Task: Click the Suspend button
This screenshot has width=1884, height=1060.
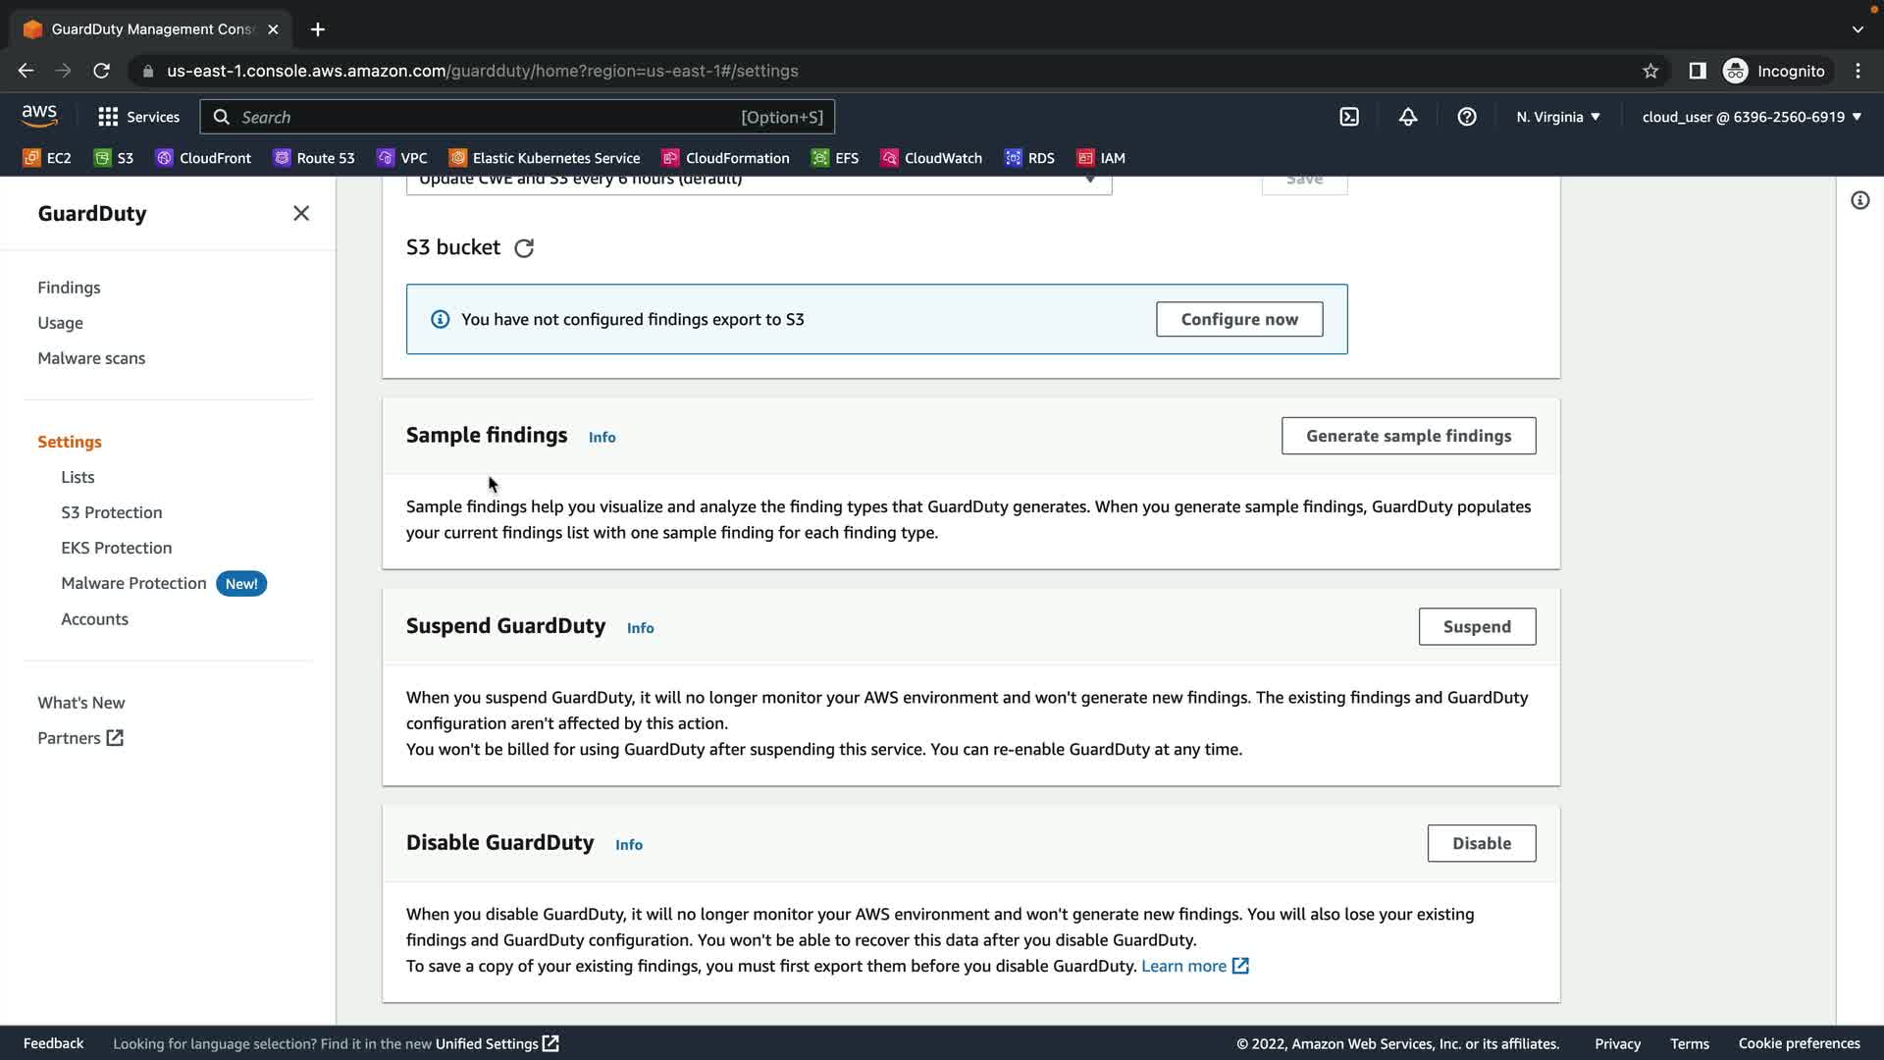Action: tap(1477, 626)
